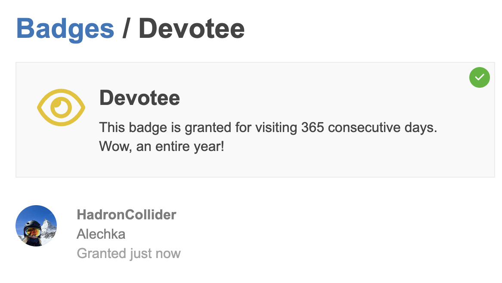Click the yellow eye Devotee badge icon
Image resolution: width=502 pixels, height=283 pixels.
61,108
